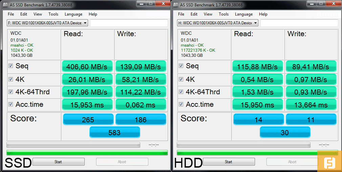Select the 0,97 MB/s 4K write result
The width and height of the screenshot is (342, 172).
pos(311,79)
